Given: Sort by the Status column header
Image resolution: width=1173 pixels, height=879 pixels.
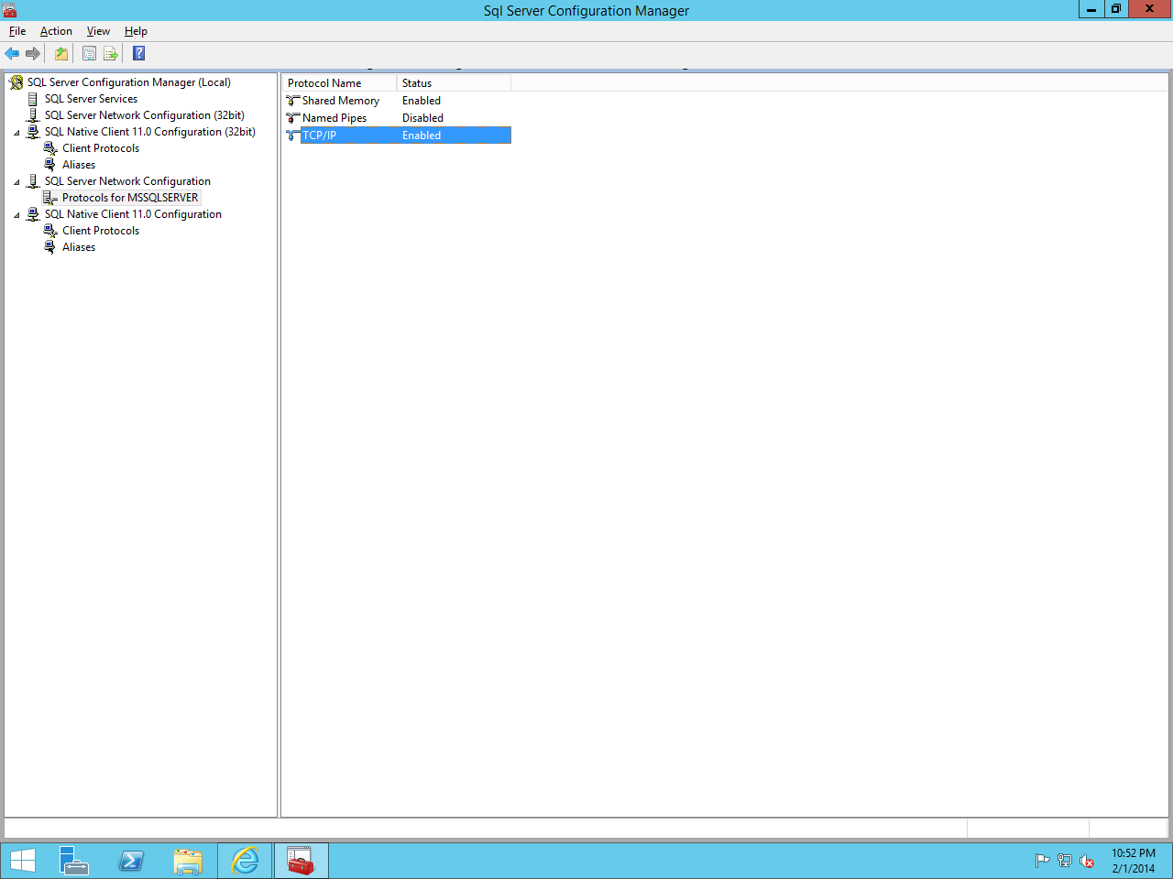Looking at the screenshot, I should click(x=454, y=83).
